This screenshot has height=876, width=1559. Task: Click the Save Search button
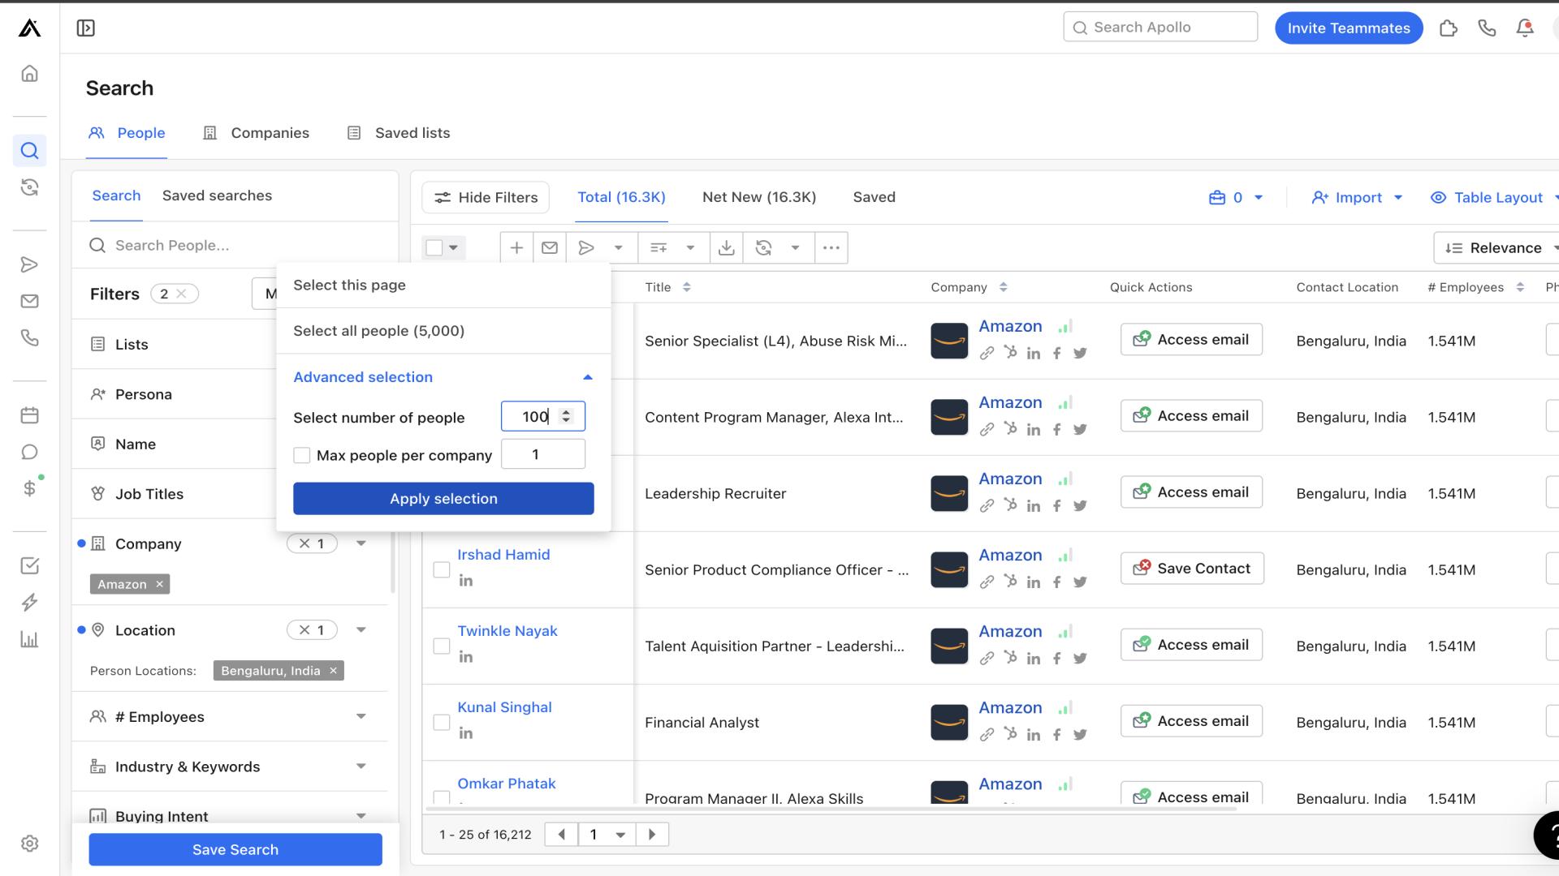click(x=235, y=849)
